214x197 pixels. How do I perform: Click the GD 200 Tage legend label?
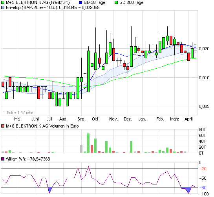[x=131, y=2]
